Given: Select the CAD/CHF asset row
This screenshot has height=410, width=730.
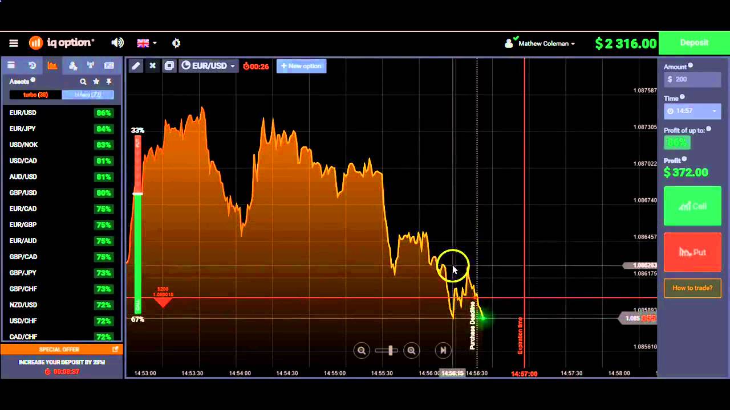Looking at the screenshot, I should (x=60, y=336).
